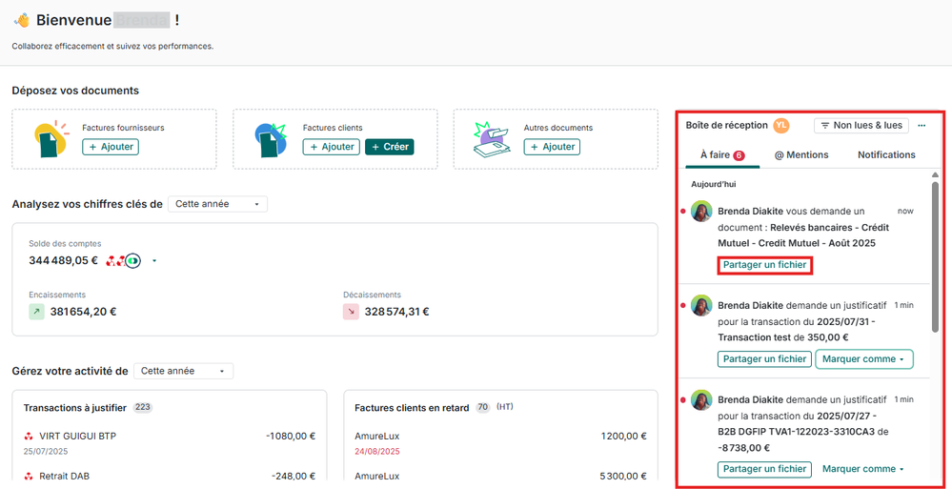Expand the account balance dropdown arrow
The height and width of the screenshot is (489, 952).
pyautogui.click(x=154, y=260)
